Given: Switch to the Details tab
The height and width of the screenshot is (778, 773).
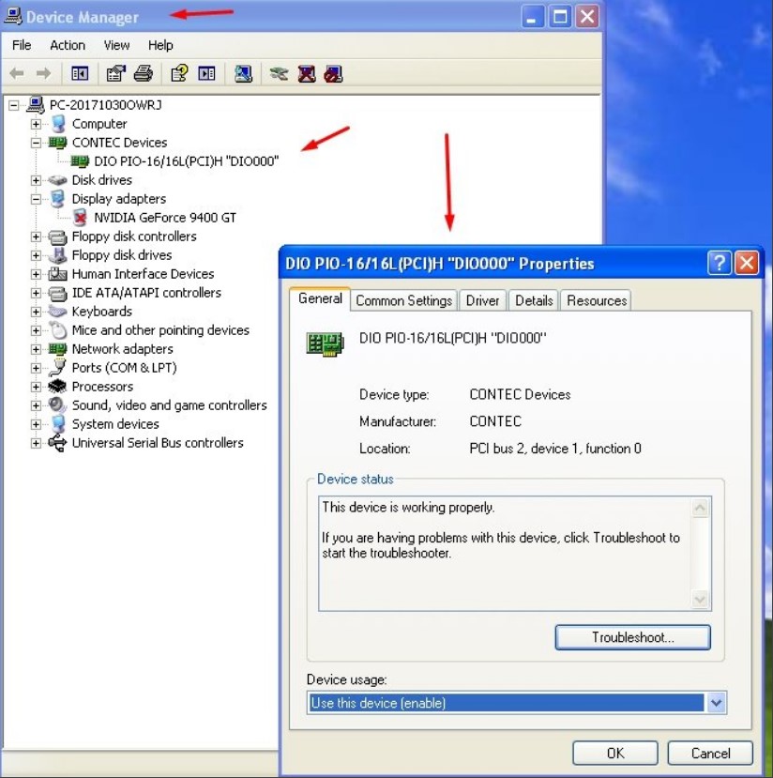Looking at the screenshot, I should coord(534,300).
